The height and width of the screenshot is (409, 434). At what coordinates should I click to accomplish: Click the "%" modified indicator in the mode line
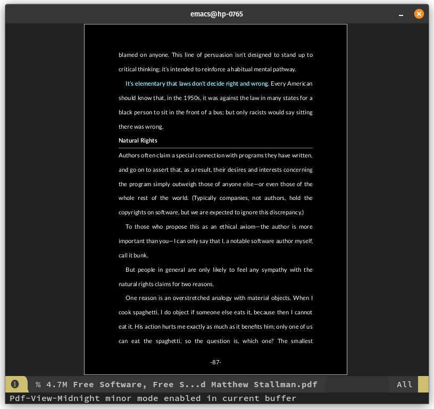point(37,384)
